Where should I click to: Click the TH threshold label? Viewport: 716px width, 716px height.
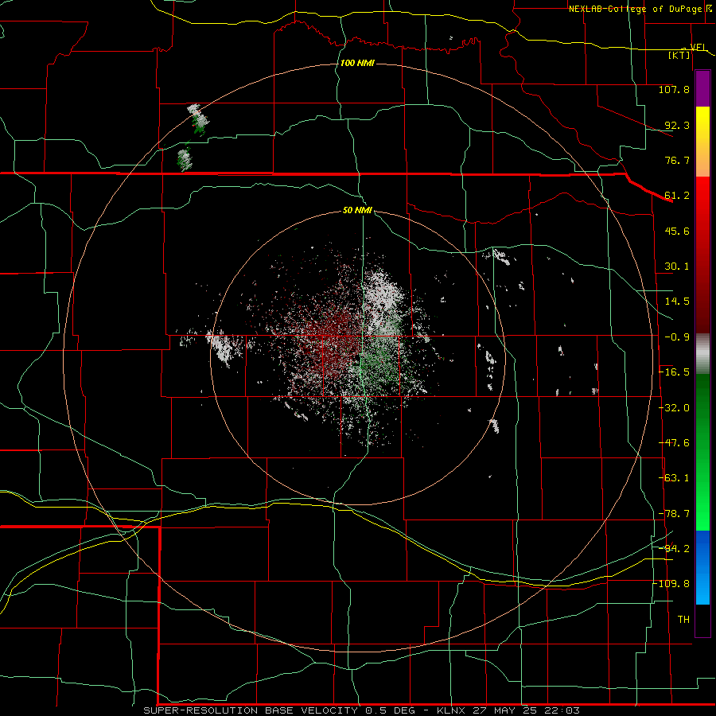coord(683,620)
